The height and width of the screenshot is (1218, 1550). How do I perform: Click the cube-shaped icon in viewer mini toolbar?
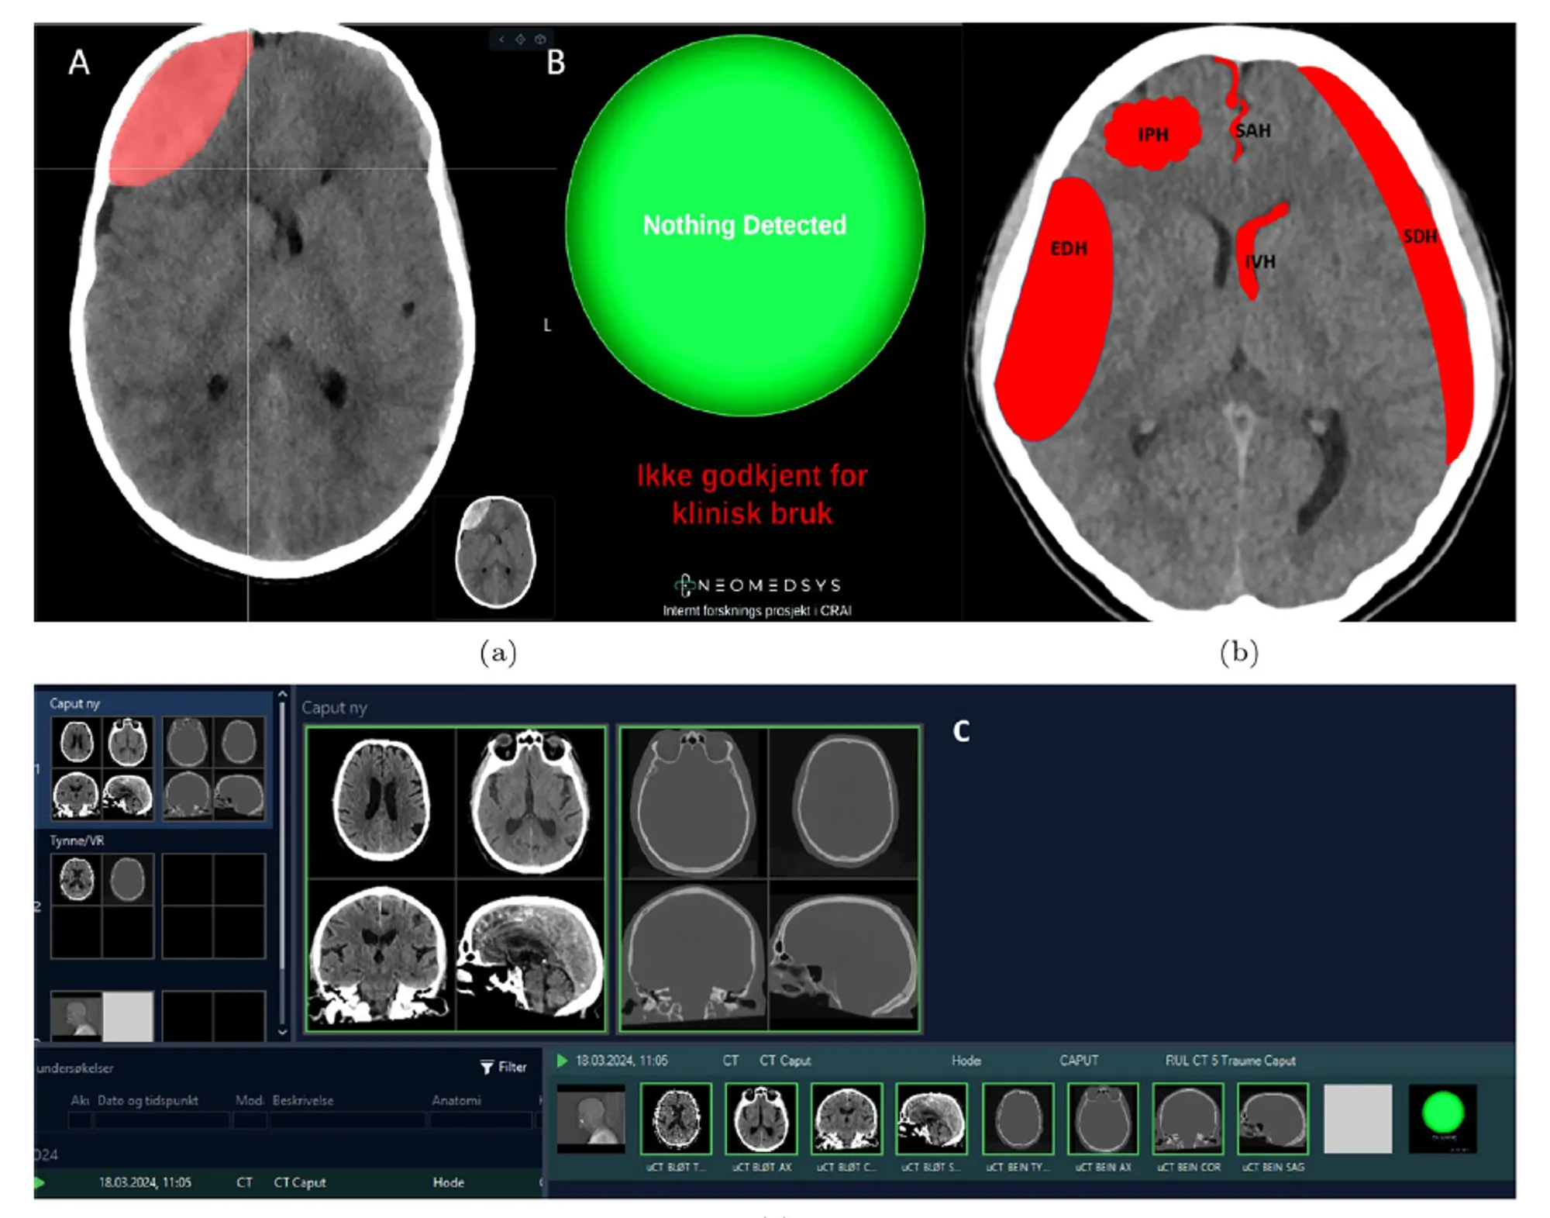(x=540, y=39)
